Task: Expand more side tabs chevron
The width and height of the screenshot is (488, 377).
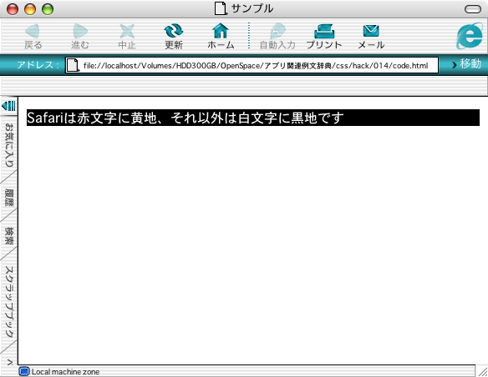Action: 9,362
